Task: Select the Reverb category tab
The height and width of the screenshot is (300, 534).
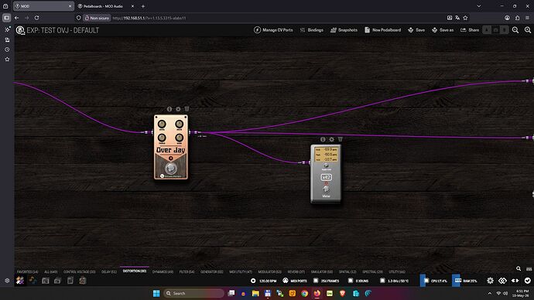Action: (x=296, y=271)
